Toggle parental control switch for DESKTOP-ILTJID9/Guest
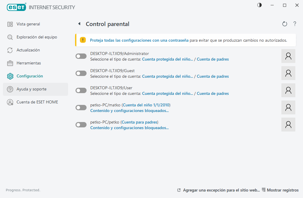Screen dimensions: 303x198 (81, 73)
